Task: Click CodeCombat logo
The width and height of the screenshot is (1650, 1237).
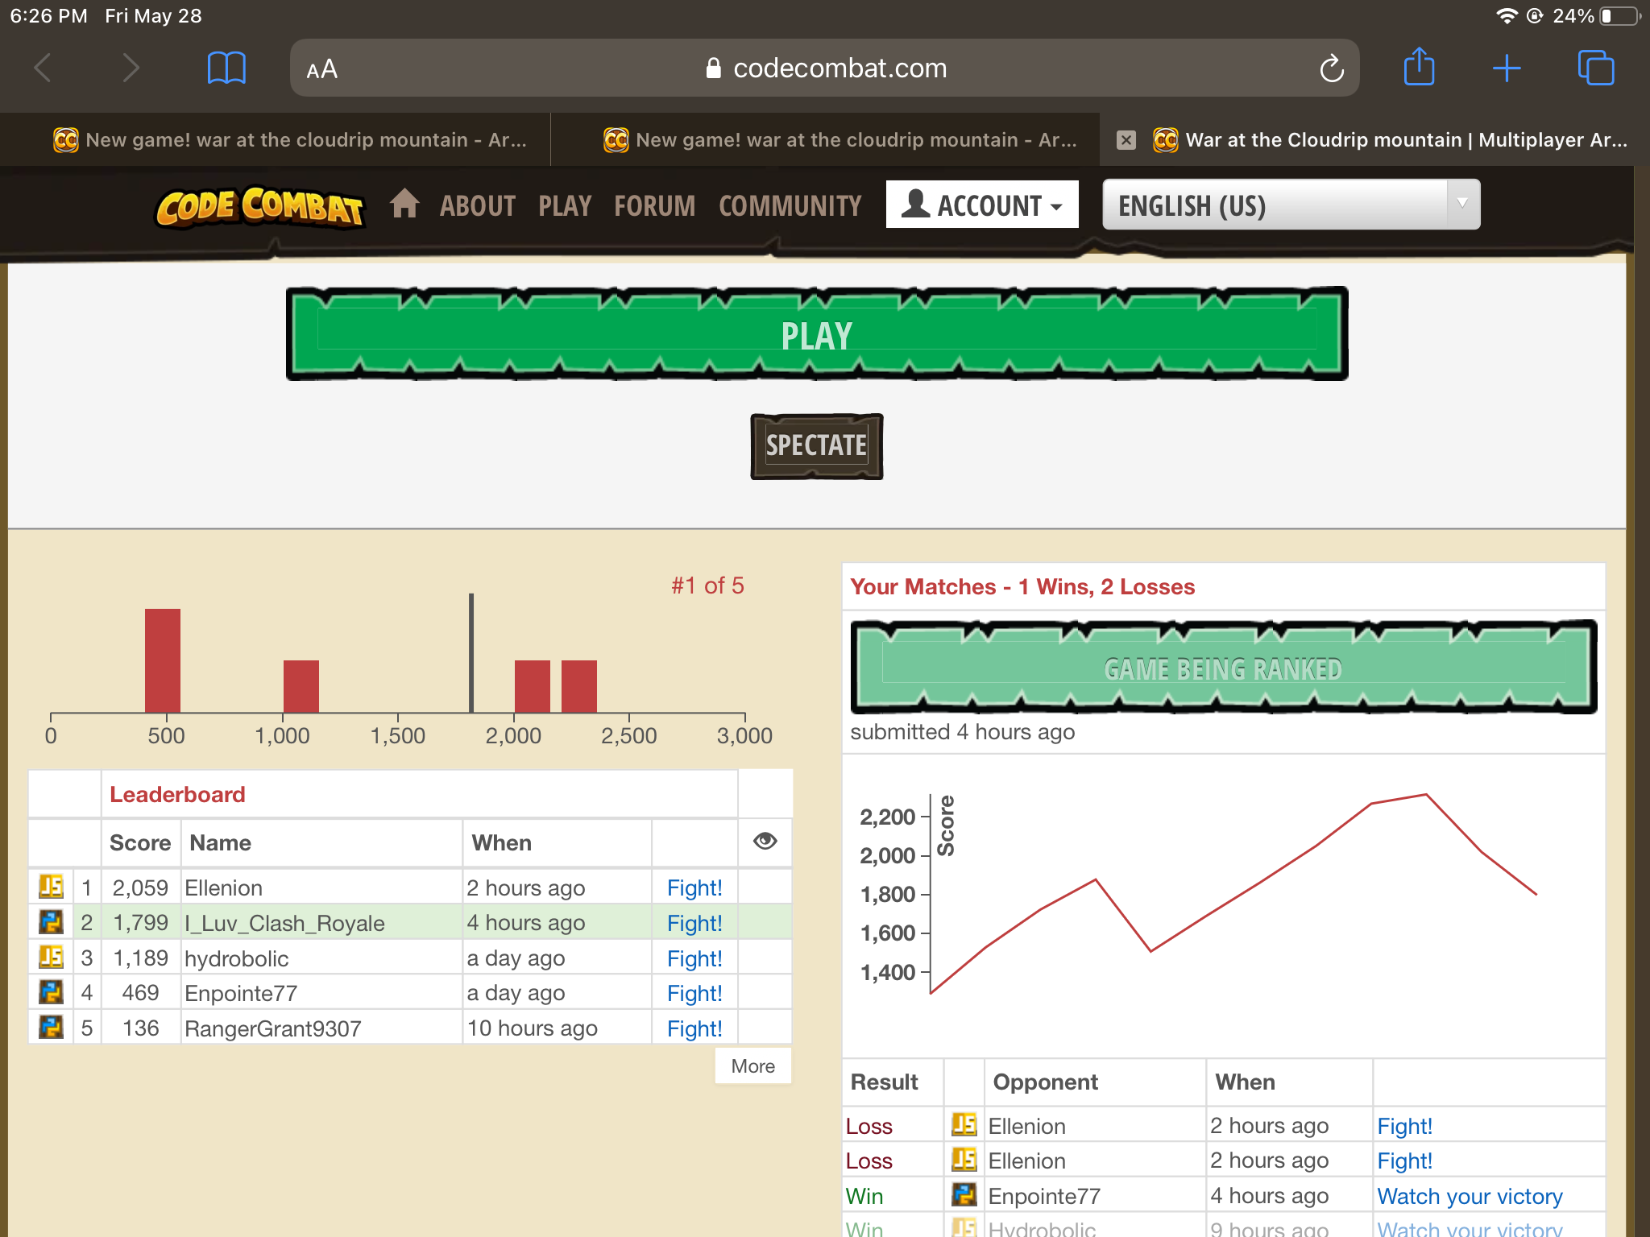Action: 259,207
